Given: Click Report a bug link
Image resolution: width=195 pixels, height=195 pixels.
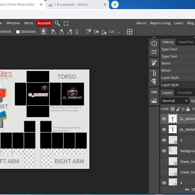Looking at the screenshot, I should (160, 23).
